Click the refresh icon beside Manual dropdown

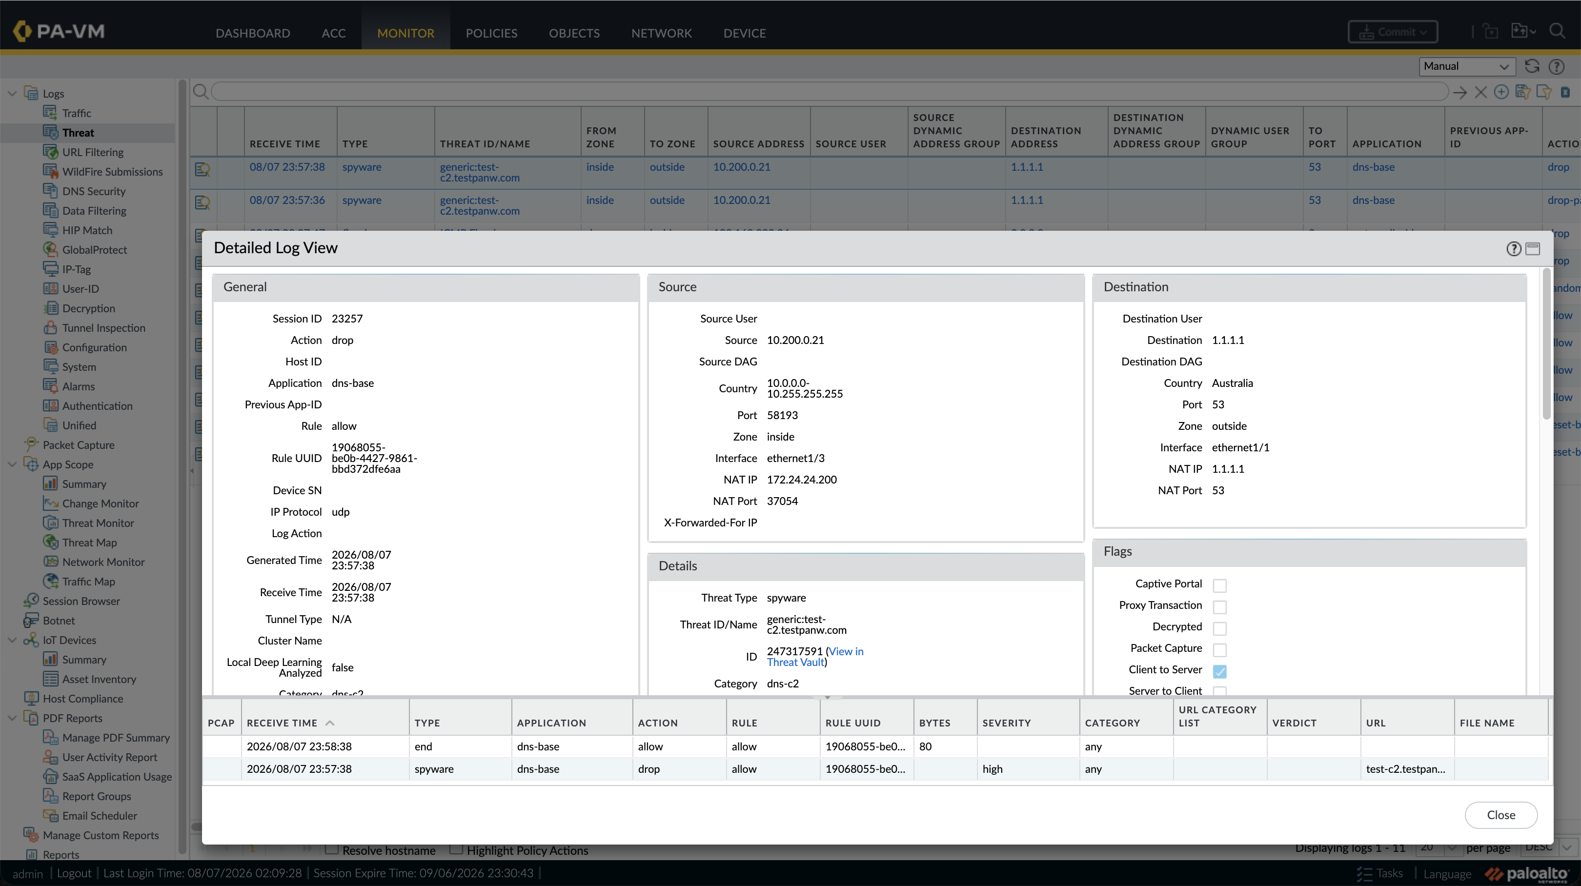1533,66
